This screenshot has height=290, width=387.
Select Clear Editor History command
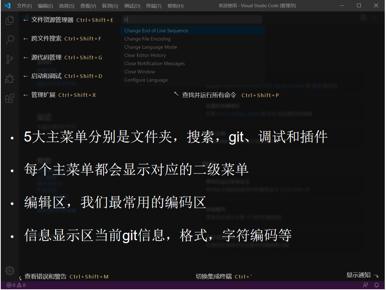pyautogui.click(x=193, y=55)
